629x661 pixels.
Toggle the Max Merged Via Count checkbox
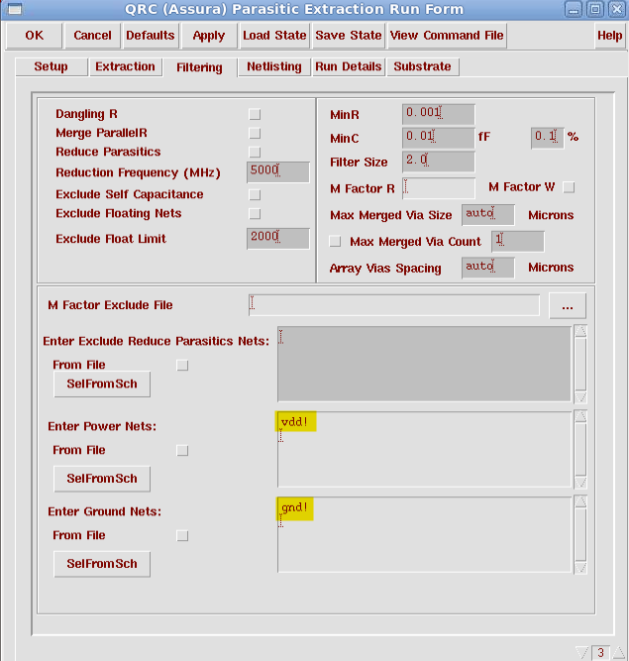click(335, 242)
